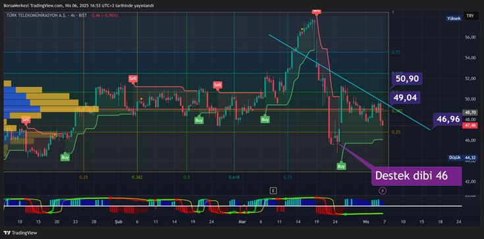Click the Buy signal under the 0,5 time line

pyautogui.click(x=199, y=120)
